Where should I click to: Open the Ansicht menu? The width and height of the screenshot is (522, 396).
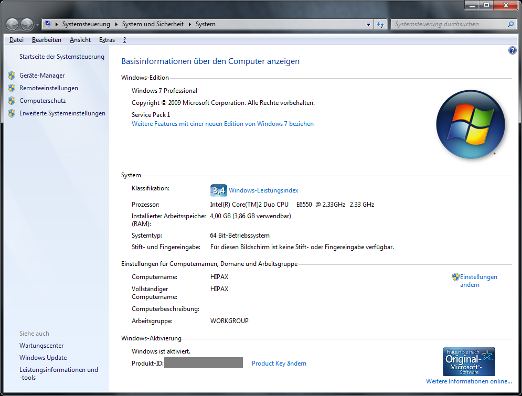coord(80,40)
